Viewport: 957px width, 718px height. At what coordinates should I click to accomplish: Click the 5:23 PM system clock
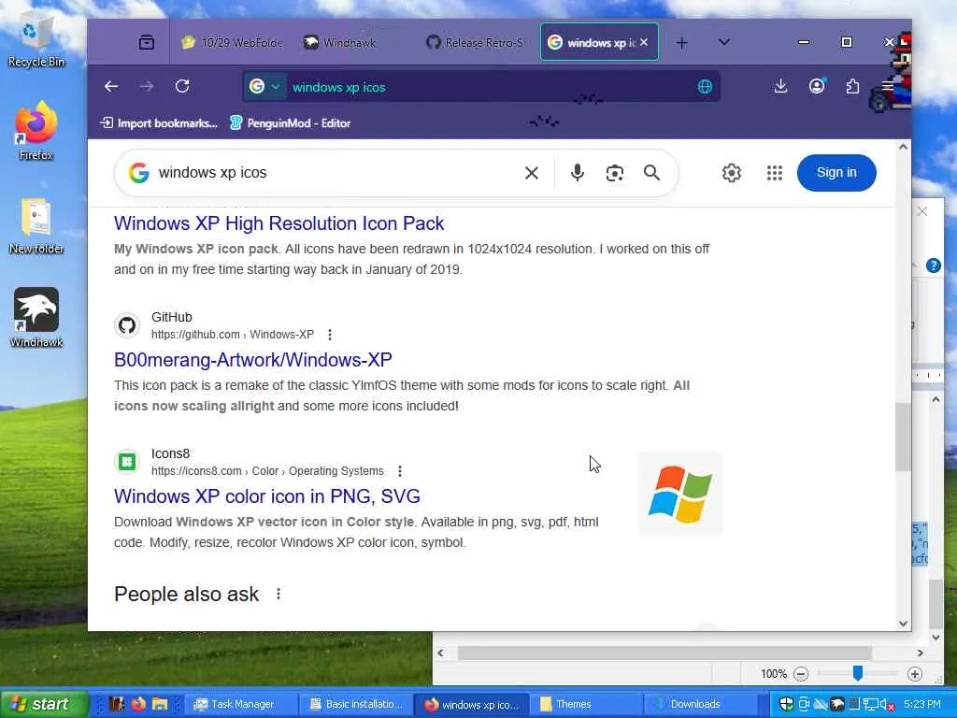click(922, 705)
